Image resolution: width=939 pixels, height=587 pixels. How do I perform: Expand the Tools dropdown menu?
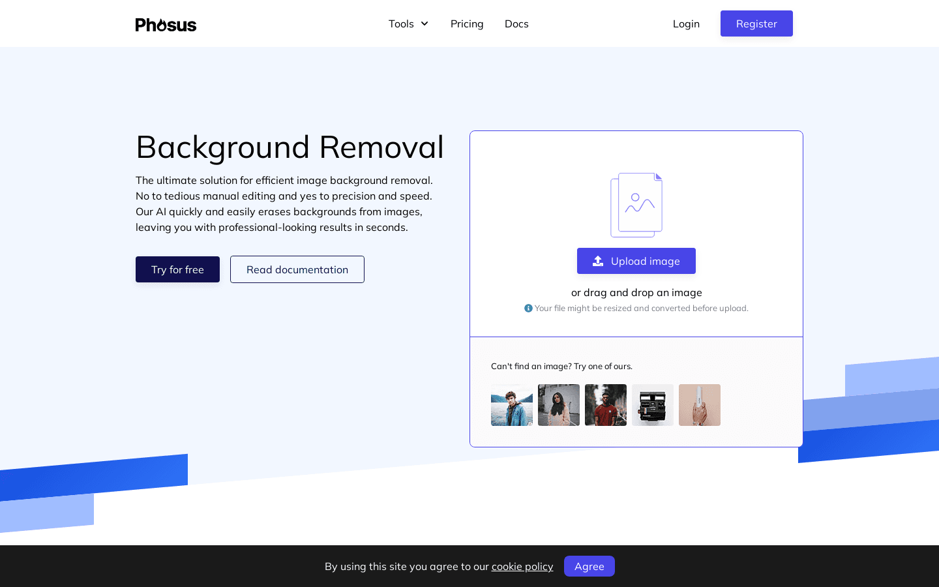pyautogui.click(x=408, y=23)
